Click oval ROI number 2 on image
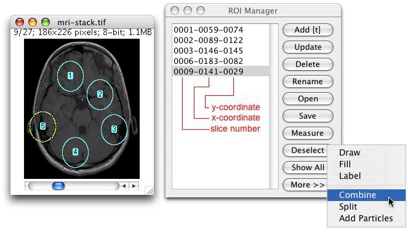Image resolution: width=408 pixels, height=233 pixels. [x=100, y=94]
